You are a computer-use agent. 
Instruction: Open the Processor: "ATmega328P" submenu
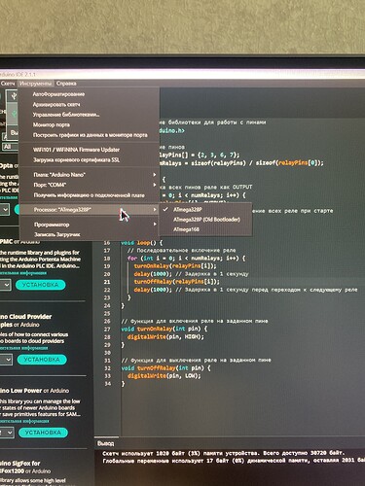pyautogui.click(x=90, y=210)
